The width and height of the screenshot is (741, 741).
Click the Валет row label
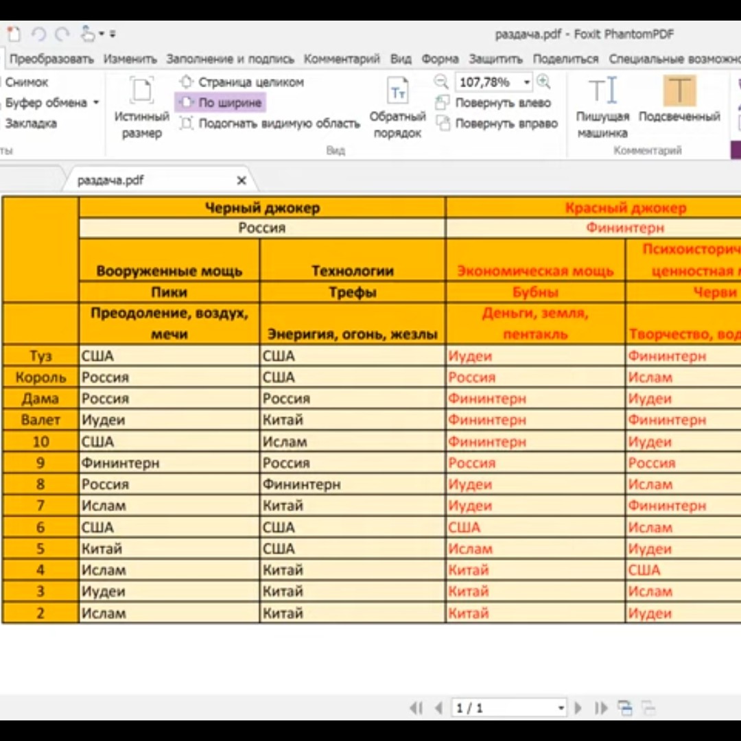(x=40, y=420)
